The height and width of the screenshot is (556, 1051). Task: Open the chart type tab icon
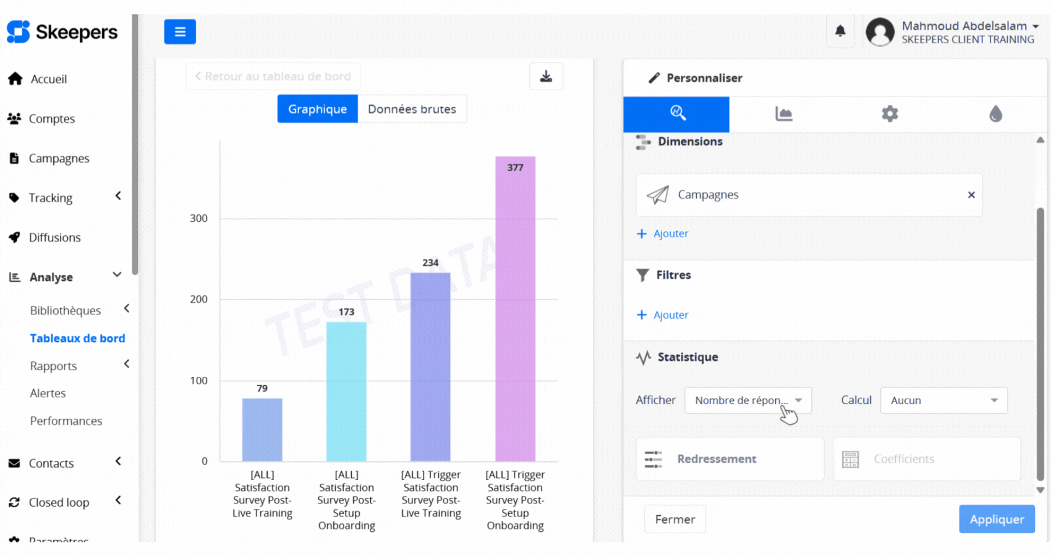coord(783,114)
